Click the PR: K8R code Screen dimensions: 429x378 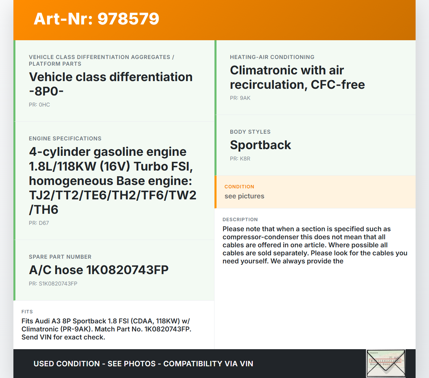click(240, 159)
